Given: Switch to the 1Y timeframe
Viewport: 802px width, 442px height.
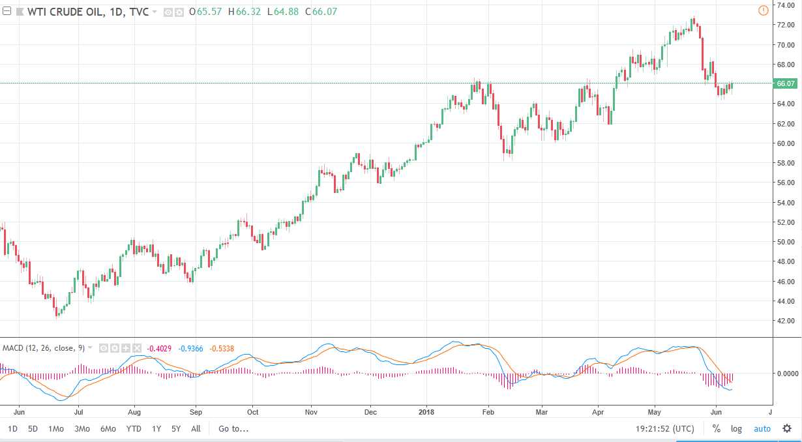Looking at the screenshot, I should 156,429.
